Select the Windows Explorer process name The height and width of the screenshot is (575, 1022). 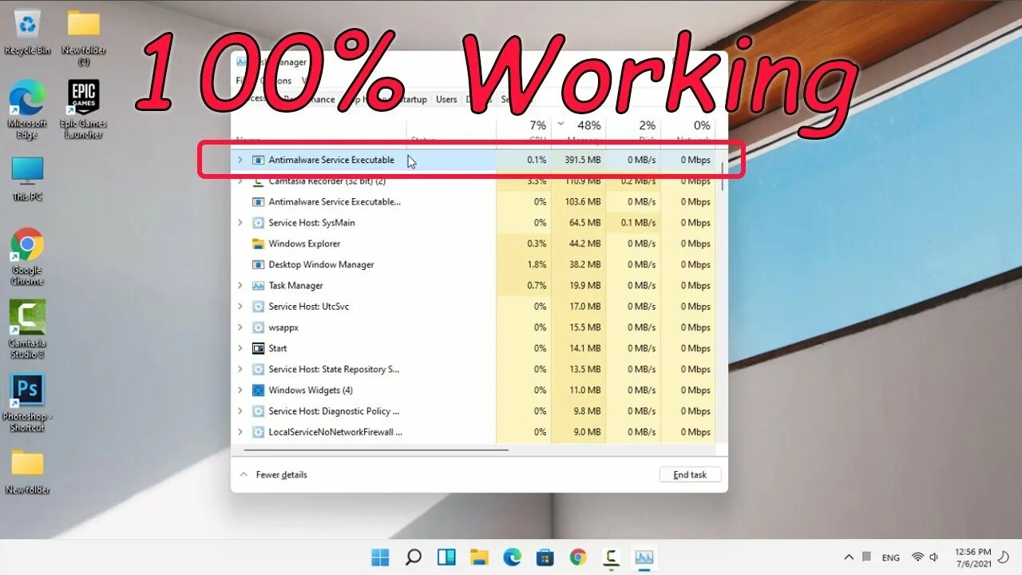click(x=304, y=244)
